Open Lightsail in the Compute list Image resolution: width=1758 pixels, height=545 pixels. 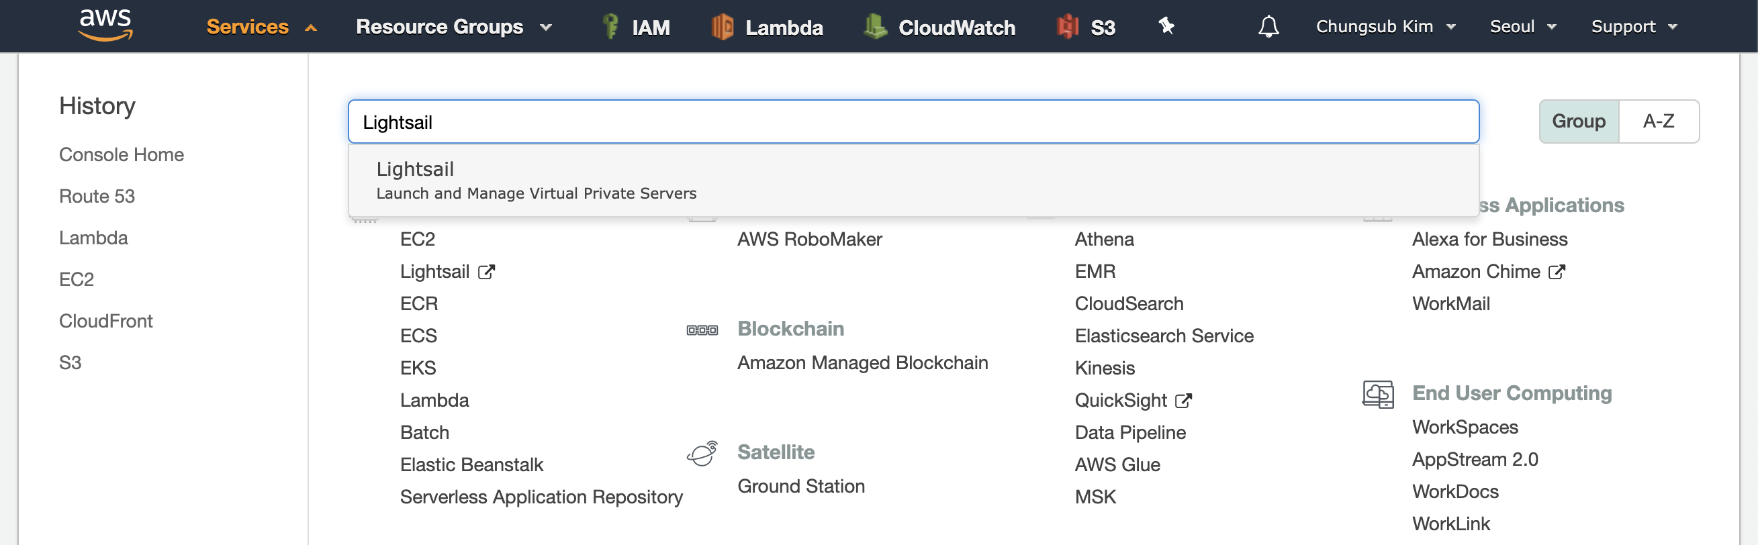[x=434, y=271]
